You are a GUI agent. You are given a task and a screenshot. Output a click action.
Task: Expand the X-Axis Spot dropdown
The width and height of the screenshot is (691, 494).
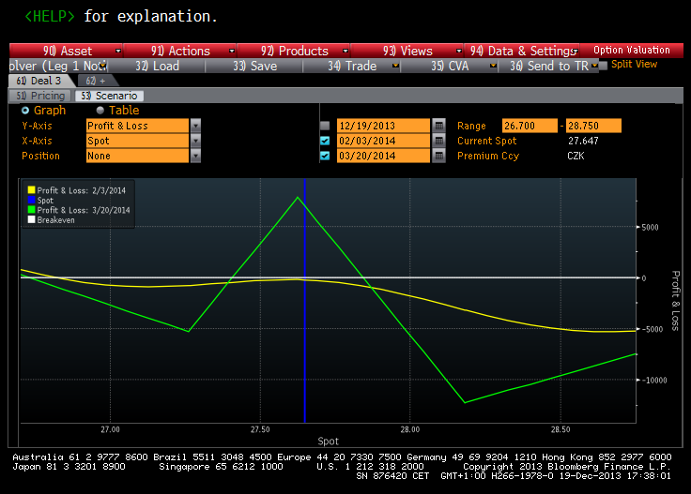[x=195, y=141]
